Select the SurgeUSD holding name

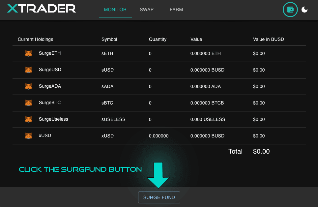pyautogui.click(x=50, y=70)
